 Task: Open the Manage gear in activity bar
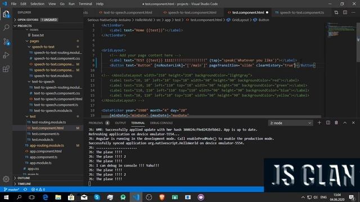click(6, 179)
